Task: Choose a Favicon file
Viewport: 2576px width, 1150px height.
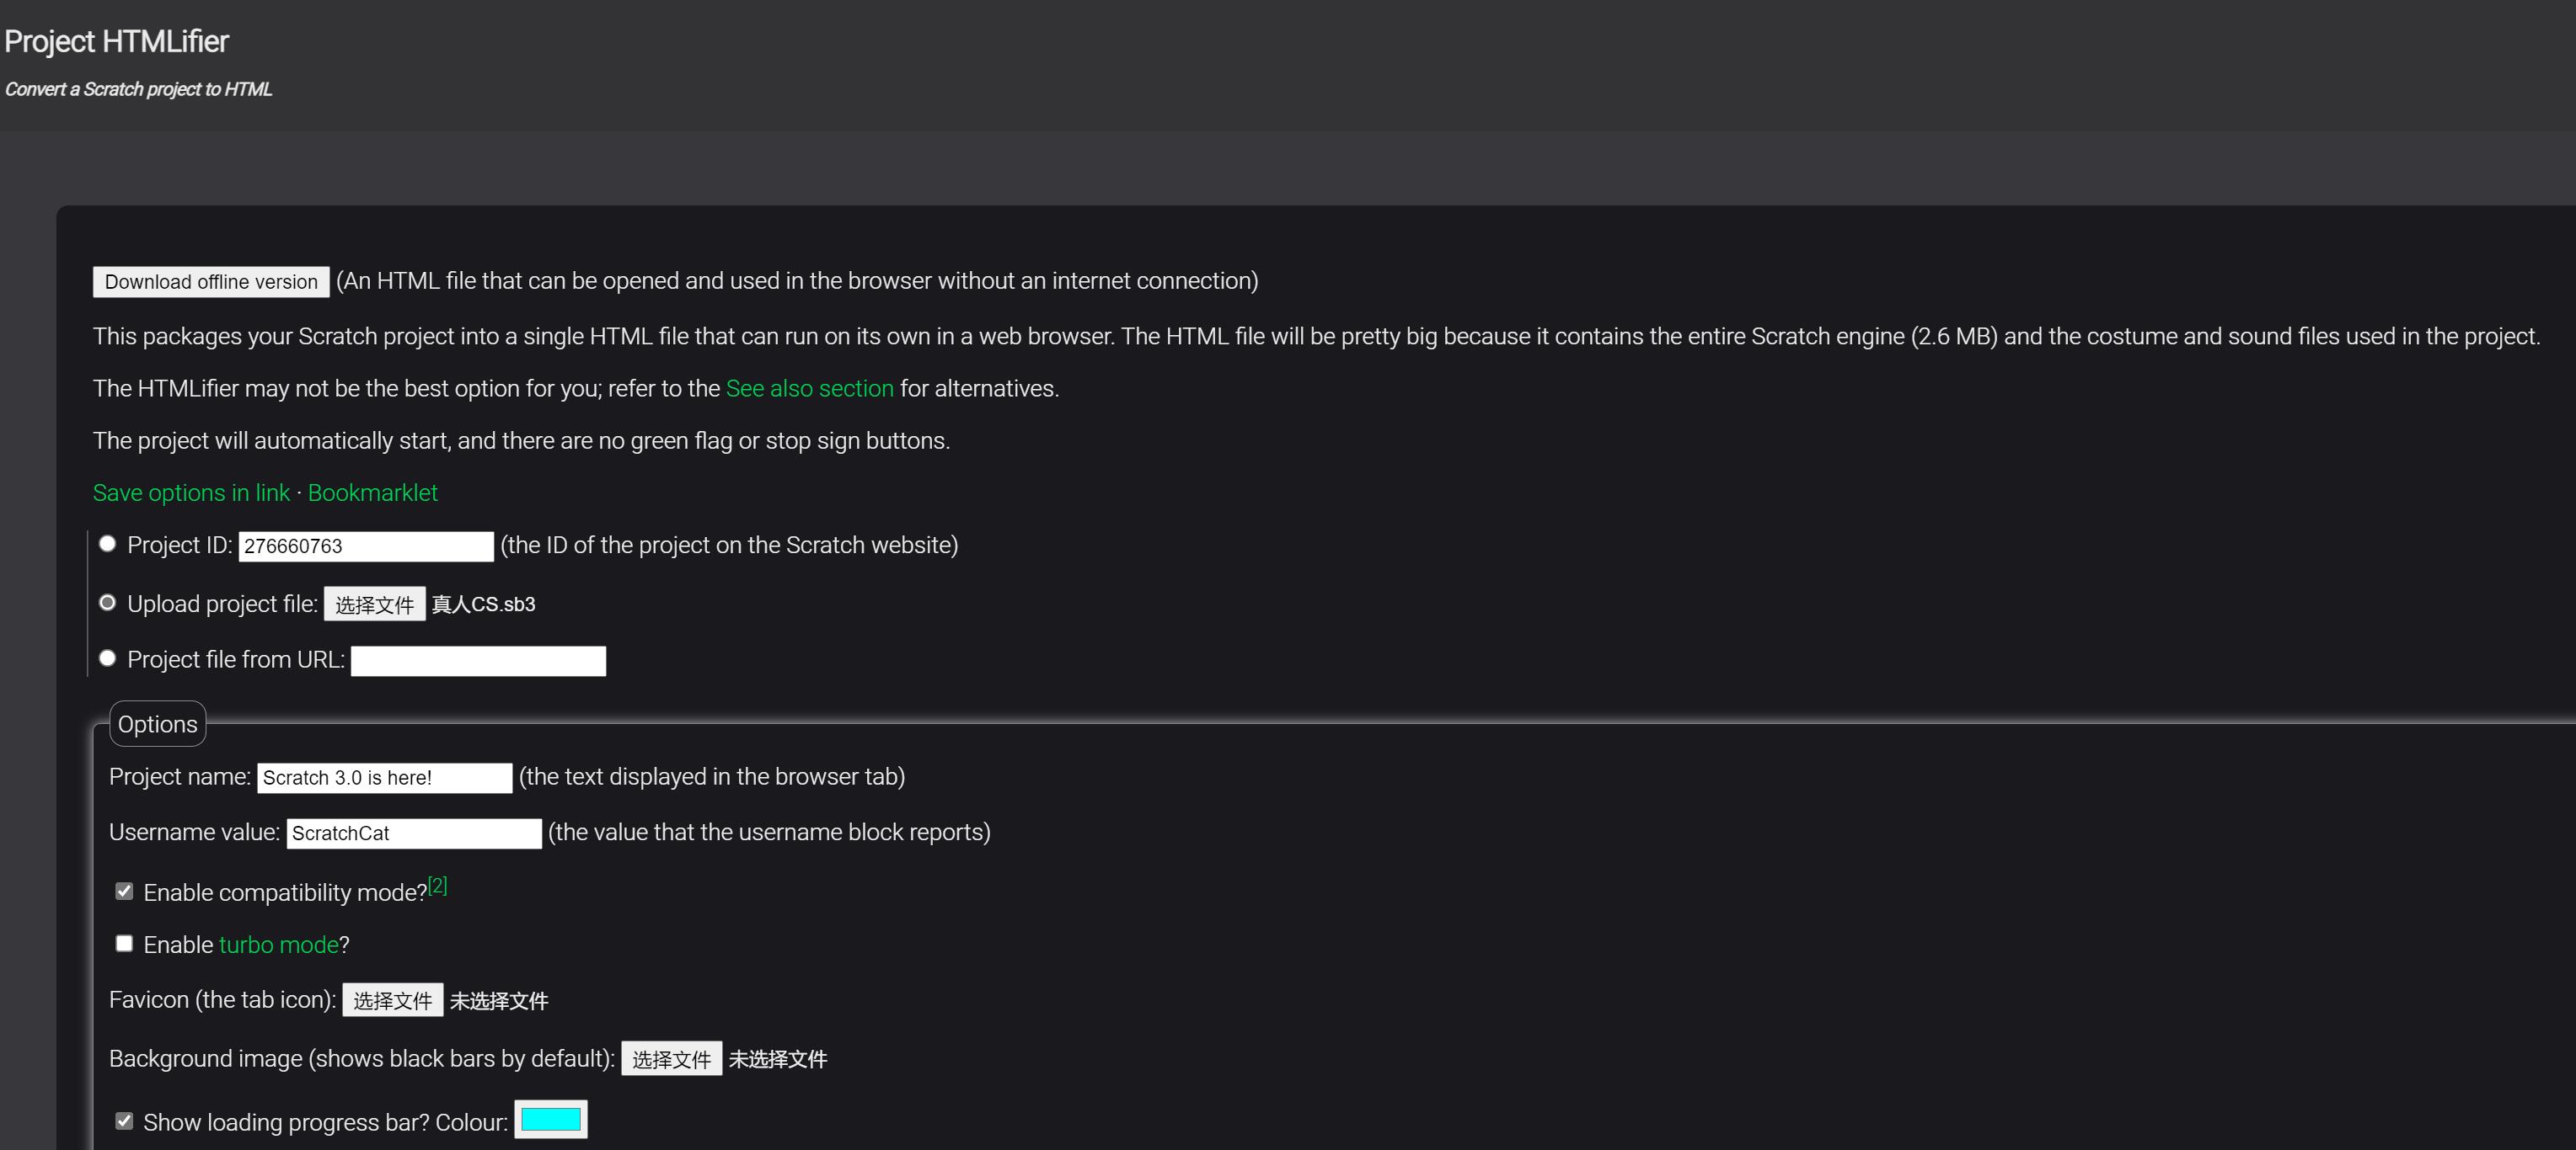Action: pyautogui.click(x=392, y=1000)
